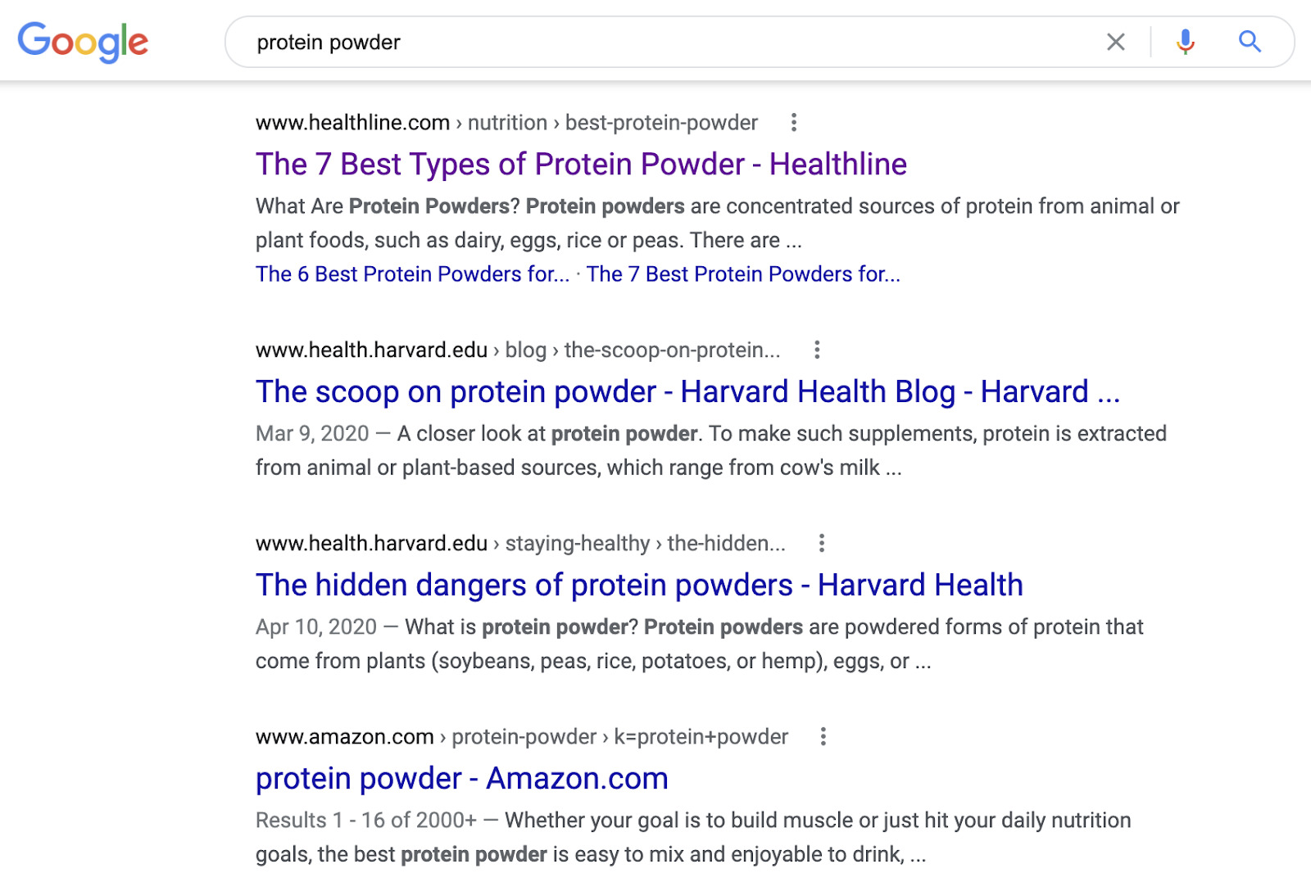Open three-dot menu for Harvard blog result
Viewport: 1311px width, 891px height.
point(816,351)
